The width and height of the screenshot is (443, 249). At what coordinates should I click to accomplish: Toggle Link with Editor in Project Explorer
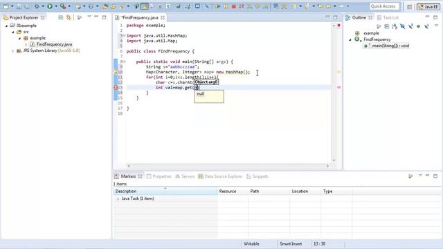69,17
